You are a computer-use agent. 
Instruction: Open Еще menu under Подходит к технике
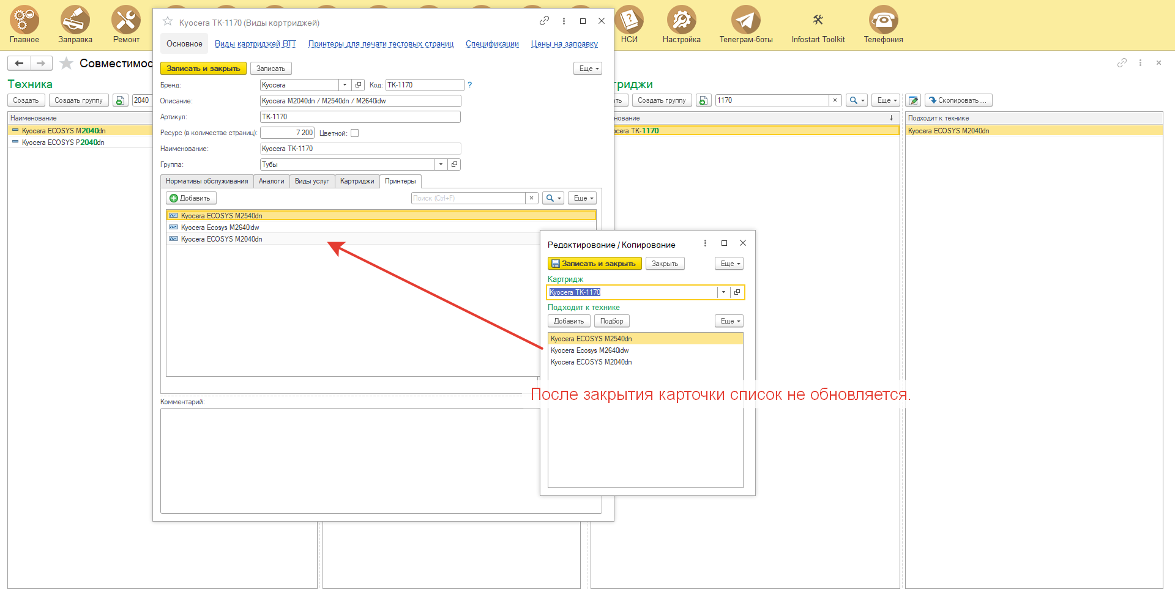pyautogui.click(x=729, y=321)
